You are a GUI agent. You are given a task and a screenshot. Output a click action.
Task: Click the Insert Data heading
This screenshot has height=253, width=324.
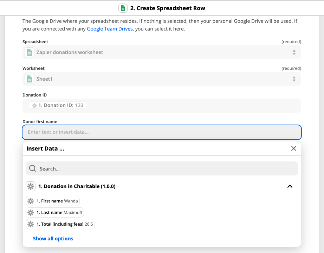coord(45,148)
